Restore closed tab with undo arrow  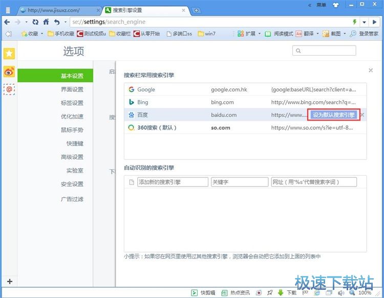point(57,22)
